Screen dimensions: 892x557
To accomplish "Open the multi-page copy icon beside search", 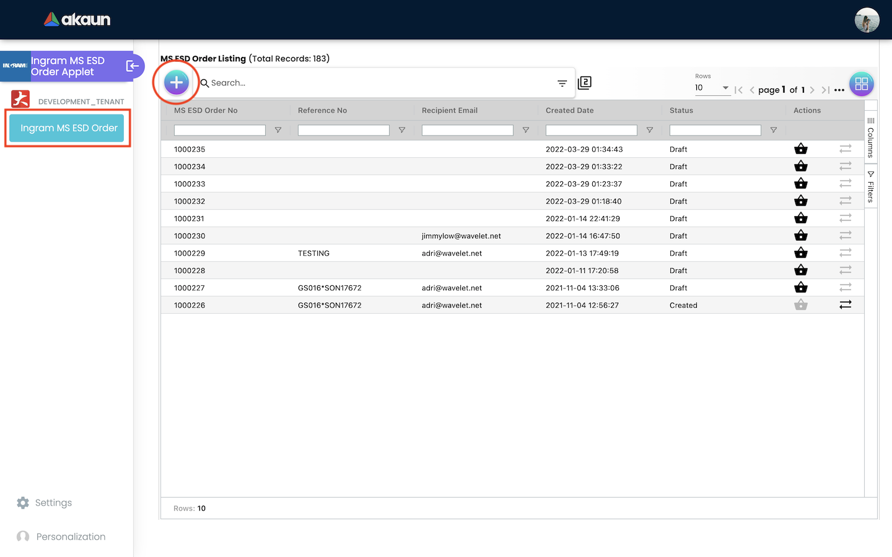I will pyautogui.click(x=585, y=83).
